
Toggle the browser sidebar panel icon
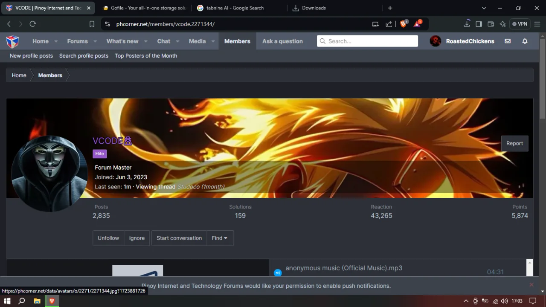click(x=479, y=24)
